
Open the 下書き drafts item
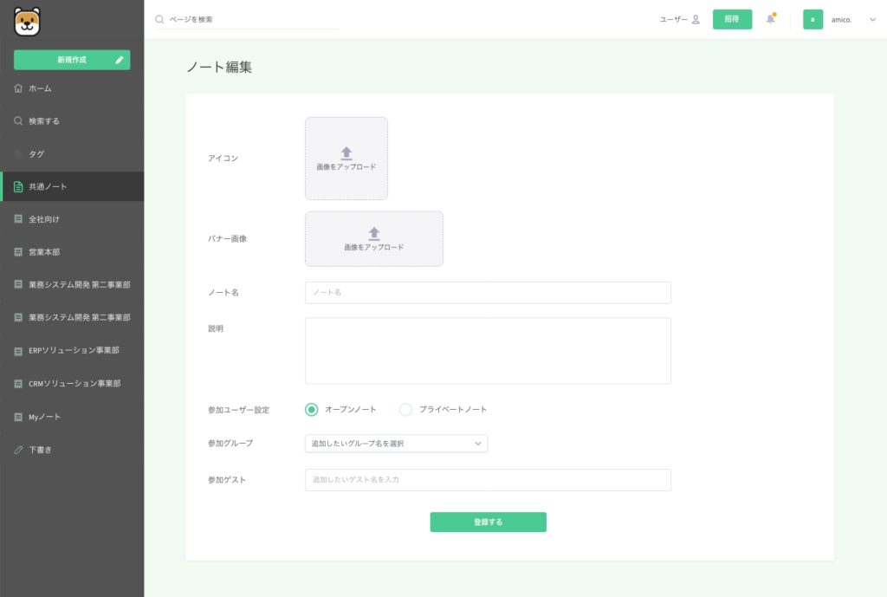(x=40, y=450)
